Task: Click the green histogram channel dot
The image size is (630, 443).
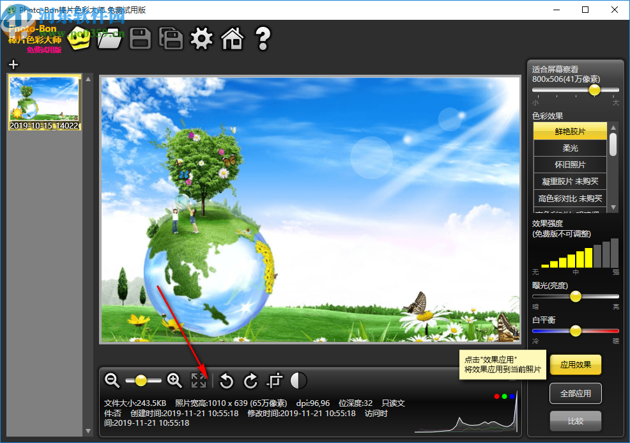Action: coord(504,396)
